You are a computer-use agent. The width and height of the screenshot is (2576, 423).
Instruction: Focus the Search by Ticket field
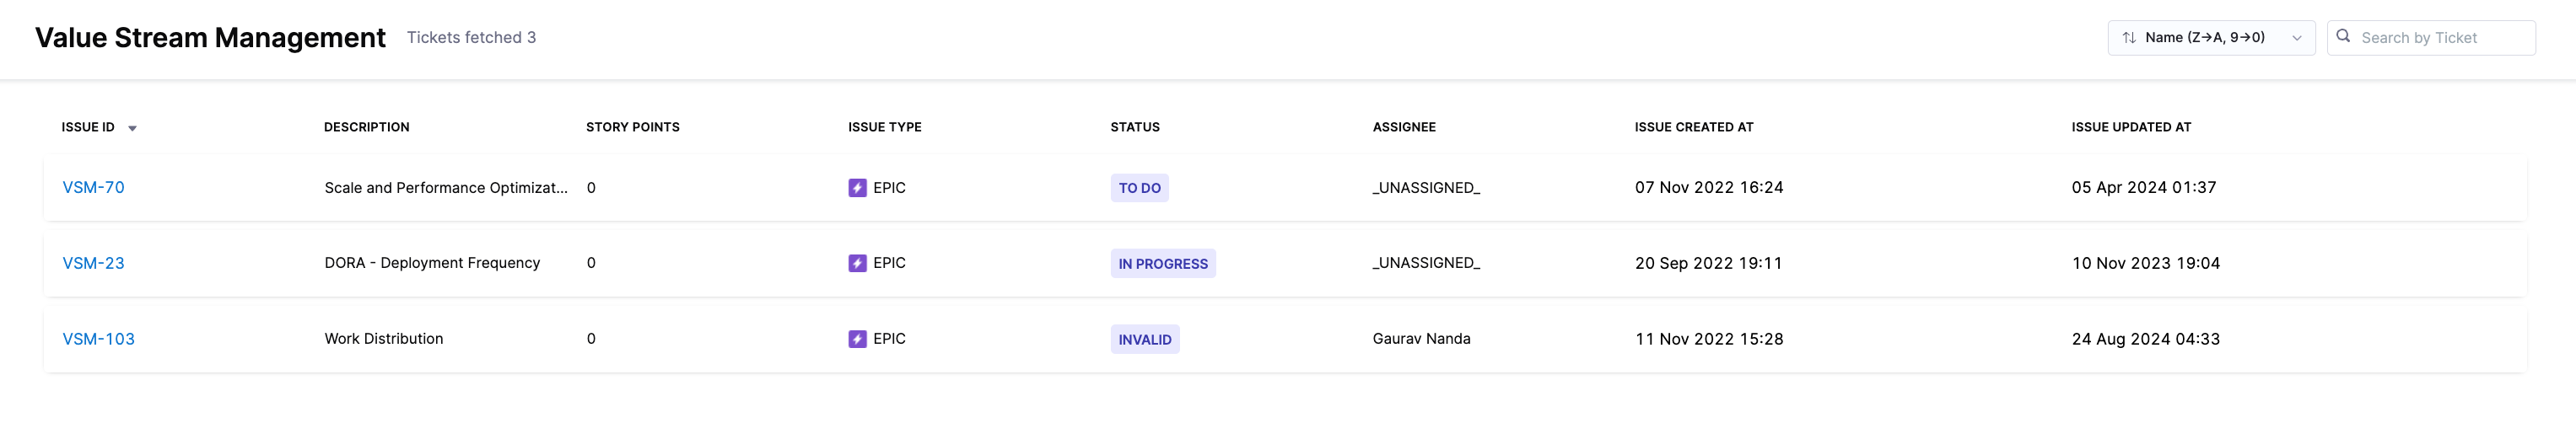click(x=2440, y=38)
